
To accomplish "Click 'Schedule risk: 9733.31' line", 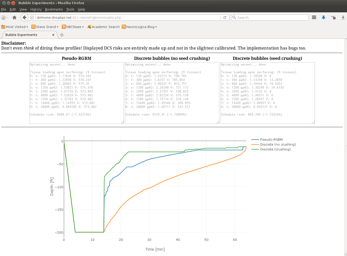I will [x=156, y=115].
